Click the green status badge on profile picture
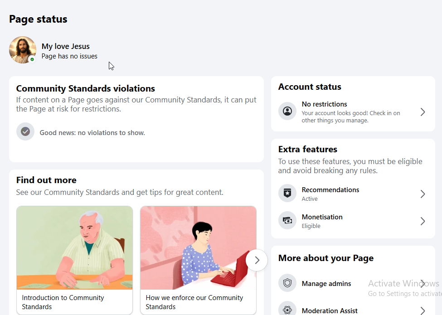Viewport: 442px width, 315px height. point(32,59)
